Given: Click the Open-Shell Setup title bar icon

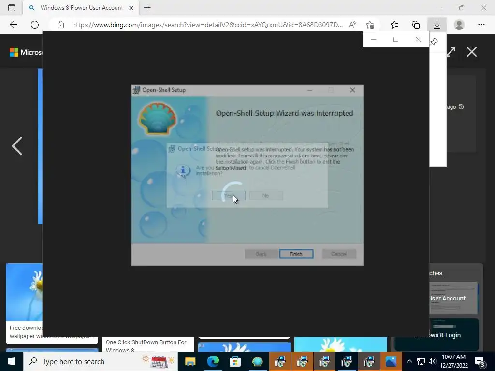Looking at the screenshot, I should coord(137,90).
